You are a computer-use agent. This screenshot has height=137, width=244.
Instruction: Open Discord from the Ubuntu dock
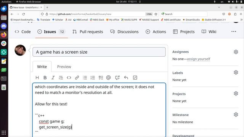(4, 26)
